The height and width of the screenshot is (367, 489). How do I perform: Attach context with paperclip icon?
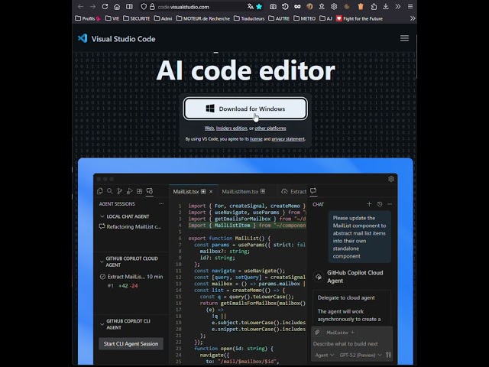pos(317,333)
